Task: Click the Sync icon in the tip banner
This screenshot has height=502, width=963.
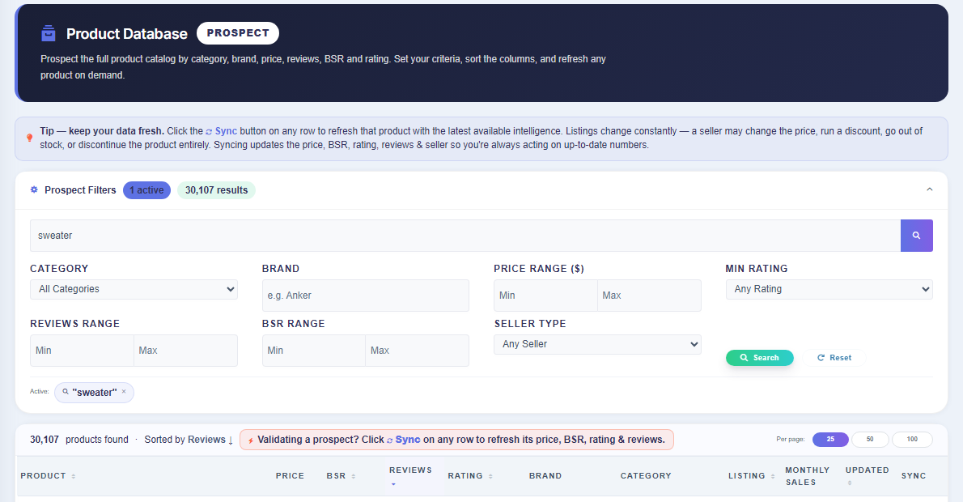Action: 209,131
